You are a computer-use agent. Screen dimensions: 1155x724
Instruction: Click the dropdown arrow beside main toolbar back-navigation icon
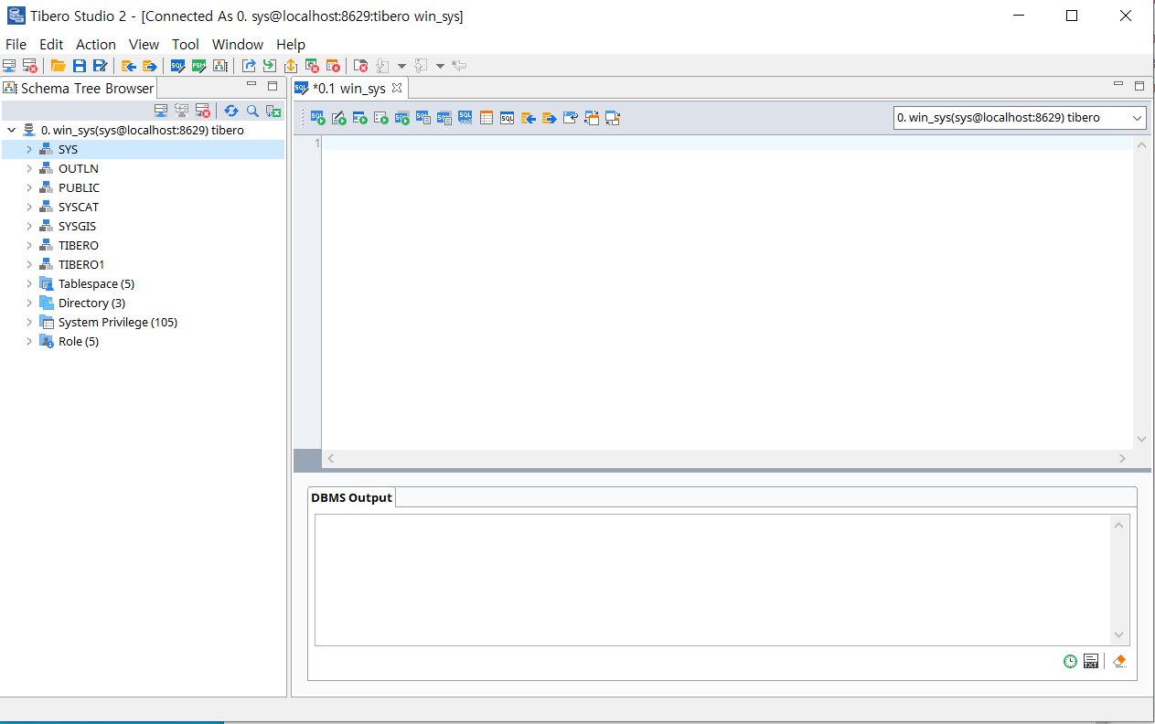440,66
